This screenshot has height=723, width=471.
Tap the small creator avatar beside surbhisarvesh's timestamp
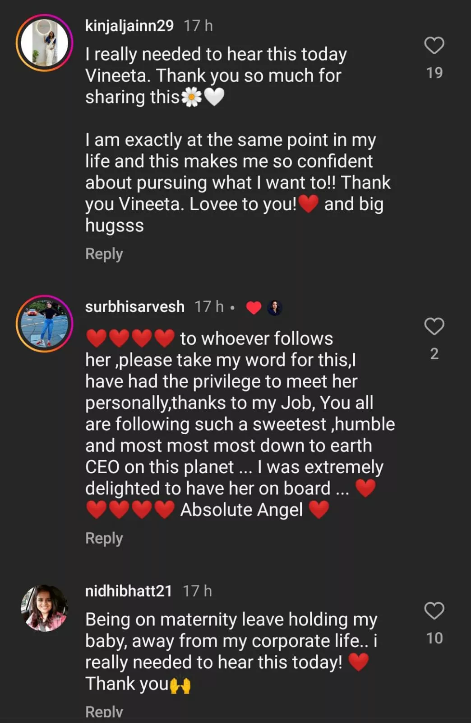(274, 308)
